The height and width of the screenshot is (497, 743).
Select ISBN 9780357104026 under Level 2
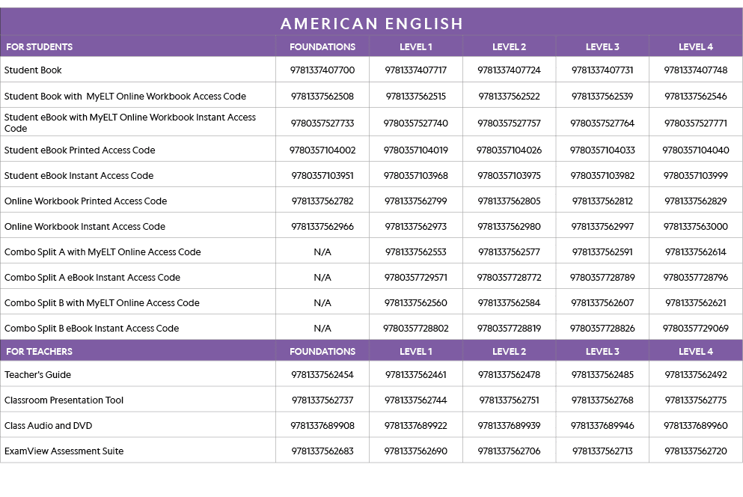pos(509,150)
